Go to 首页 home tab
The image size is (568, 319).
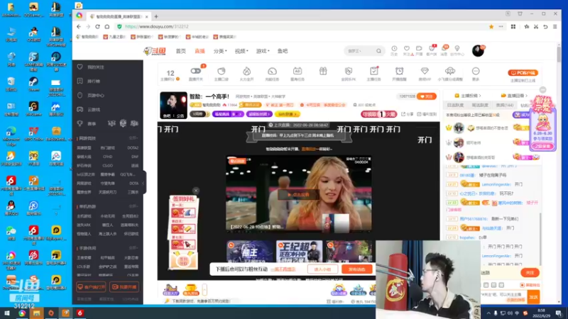tap(181, 51)
